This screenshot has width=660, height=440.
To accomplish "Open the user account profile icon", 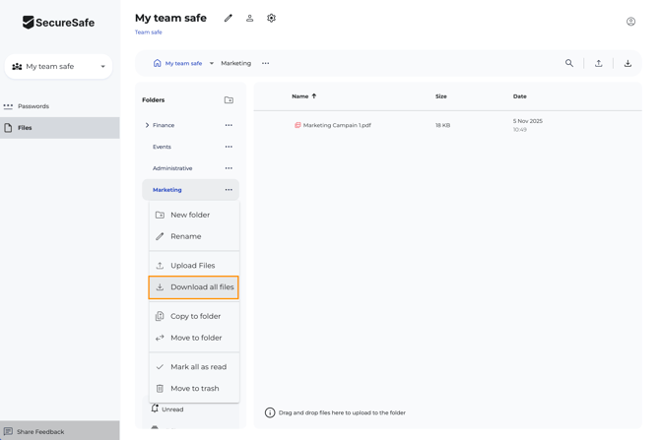I will click(x=630, y=21).
